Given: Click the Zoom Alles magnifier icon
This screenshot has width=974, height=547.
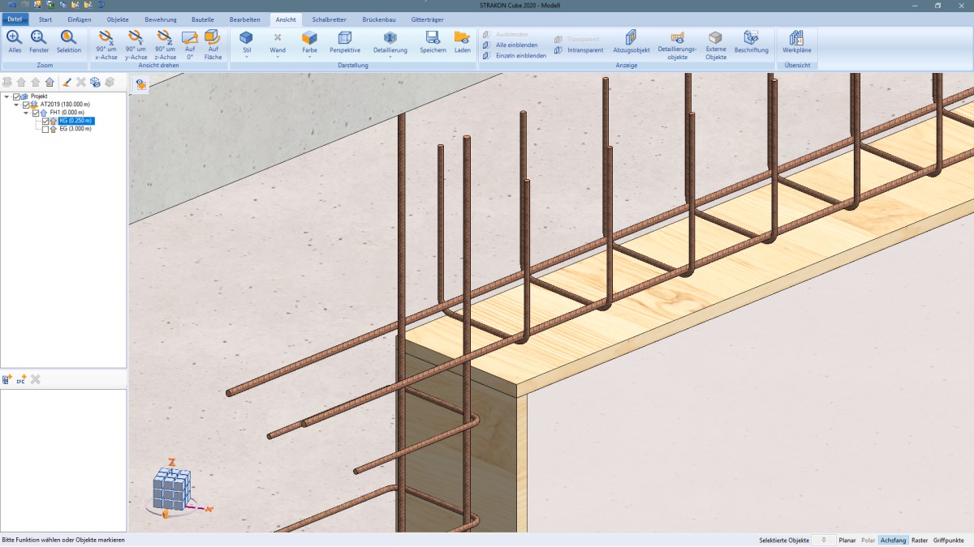Looking at the screenshot, I should click(15, 37).
